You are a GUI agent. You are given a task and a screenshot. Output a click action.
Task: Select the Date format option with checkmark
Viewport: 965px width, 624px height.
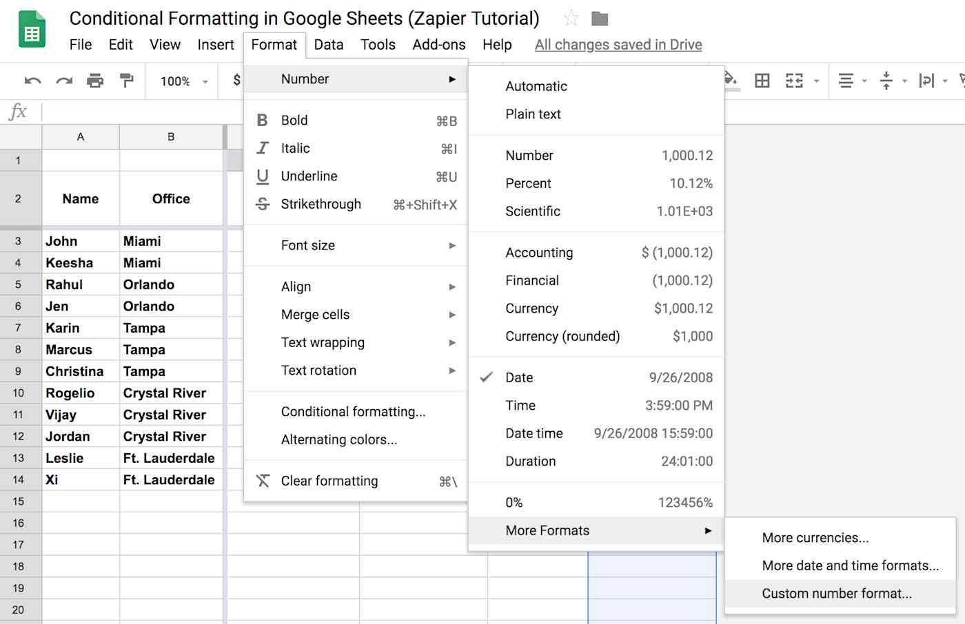pos(519,377)
